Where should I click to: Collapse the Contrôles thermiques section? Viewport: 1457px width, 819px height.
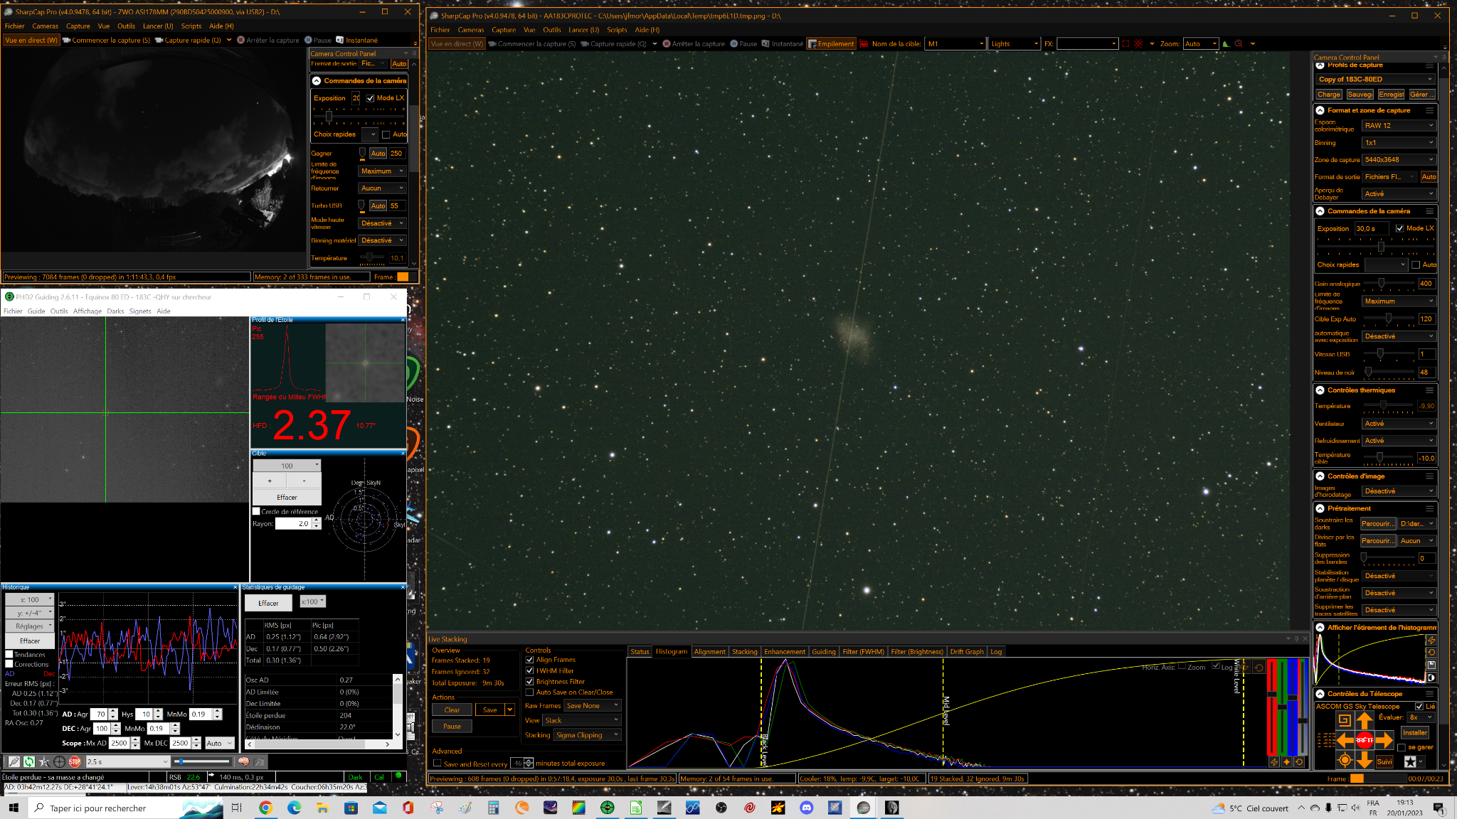pyautogui.click(x=1320, y=390)
